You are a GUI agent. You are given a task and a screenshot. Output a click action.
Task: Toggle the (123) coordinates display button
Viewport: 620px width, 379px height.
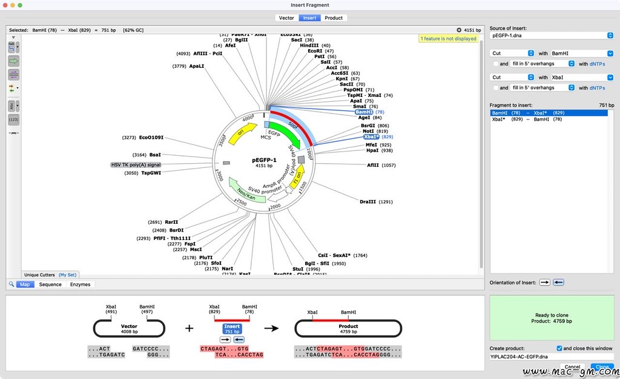pos(13,119)
